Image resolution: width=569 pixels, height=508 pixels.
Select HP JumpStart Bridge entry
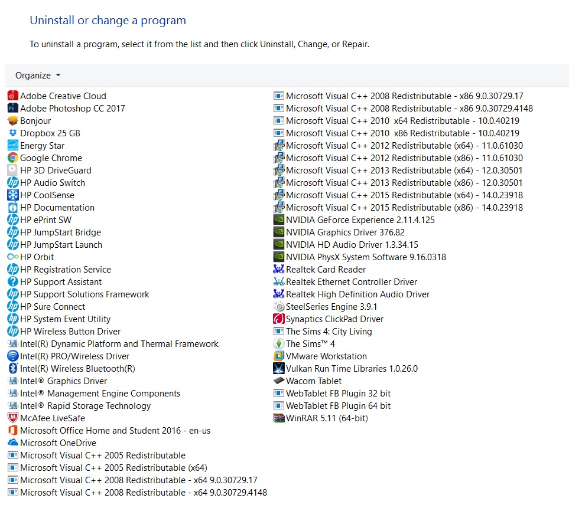pos(54,232)
